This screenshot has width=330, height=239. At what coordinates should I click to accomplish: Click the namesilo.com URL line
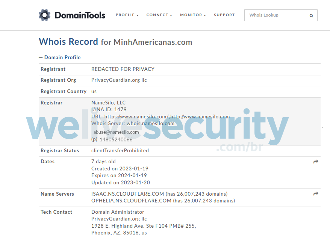click(160, 116)
